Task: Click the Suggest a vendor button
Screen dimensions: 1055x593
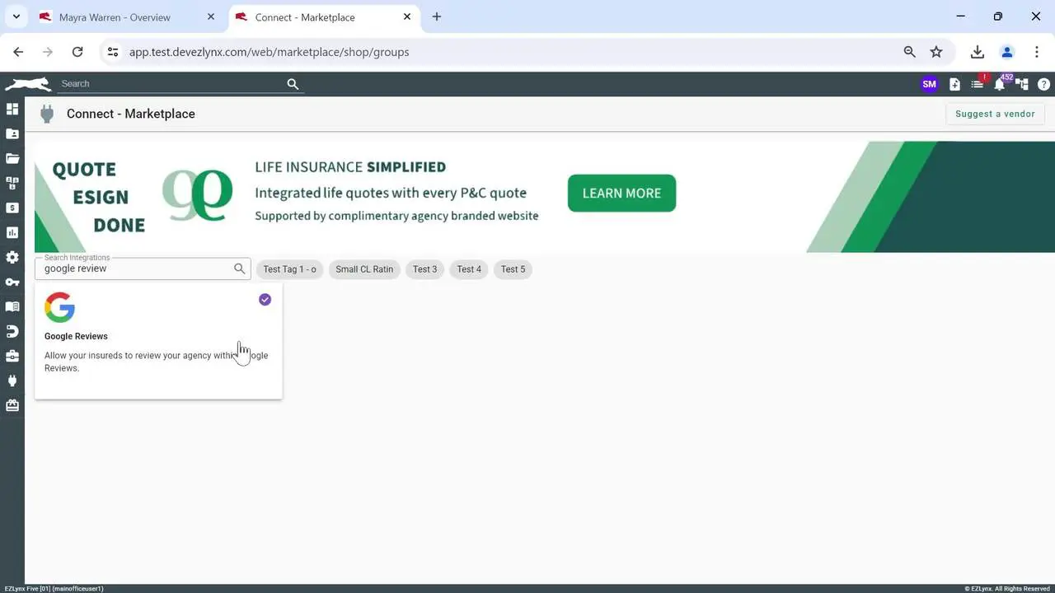Action: 995,114
